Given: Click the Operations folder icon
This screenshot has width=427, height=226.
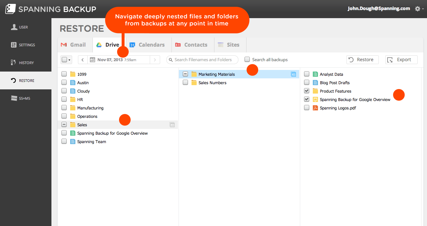Looking at the screenshot, I should (73, 116).
